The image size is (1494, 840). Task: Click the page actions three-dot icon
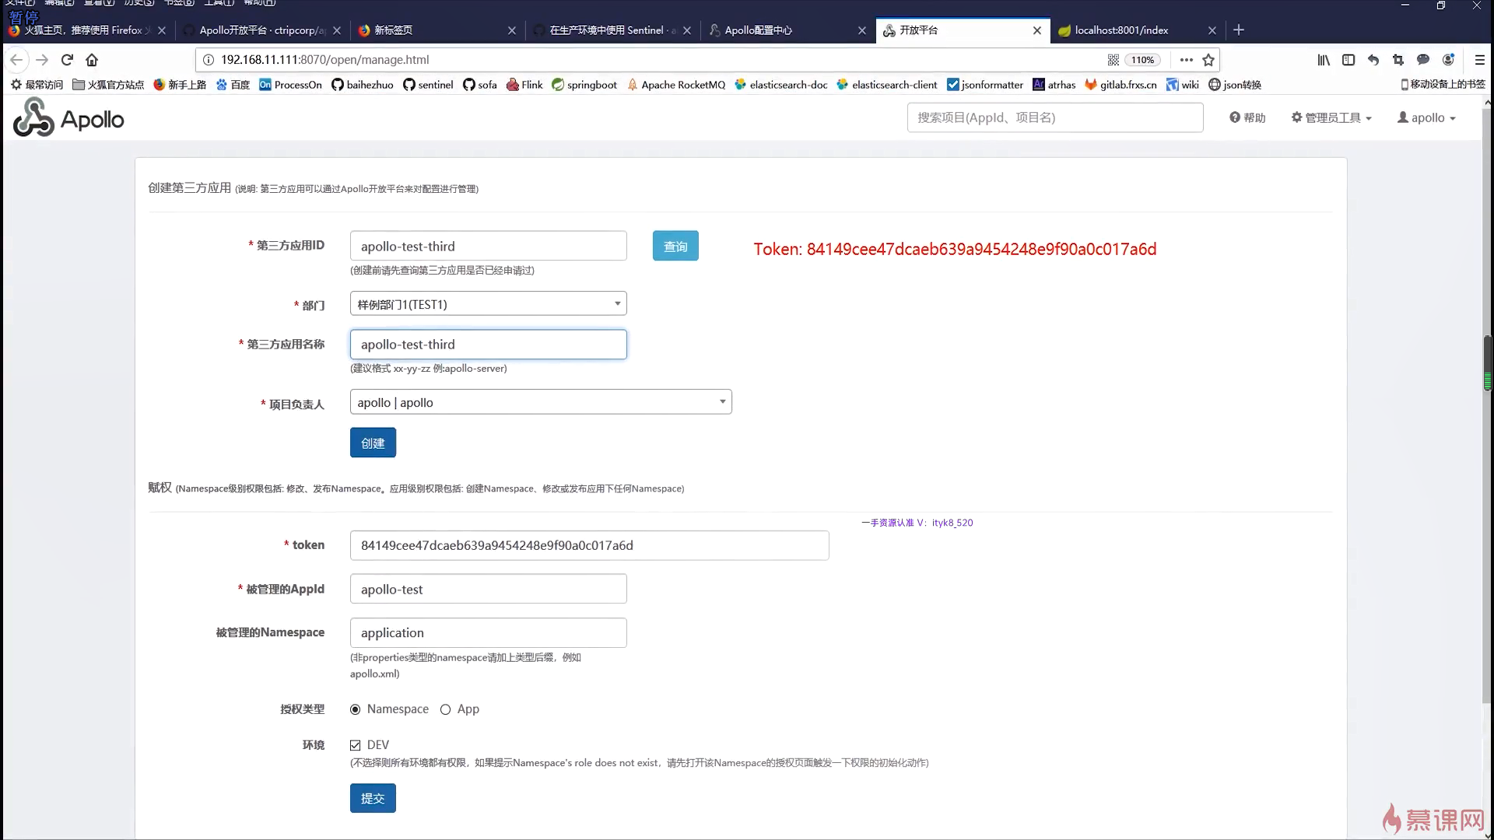pyautogui.click(x=1186, y=60)
